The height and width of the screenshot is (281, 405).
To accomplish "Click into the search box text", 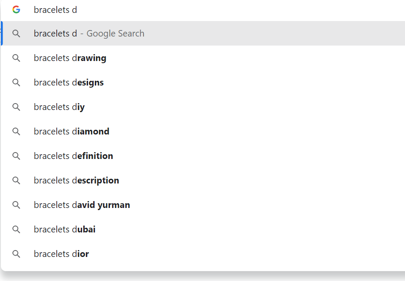I will pyautogui.click(x=55, y=10).
